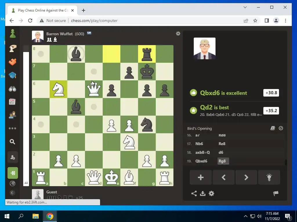
Task: Click the black knight on g4
Action: click(147, 124)
